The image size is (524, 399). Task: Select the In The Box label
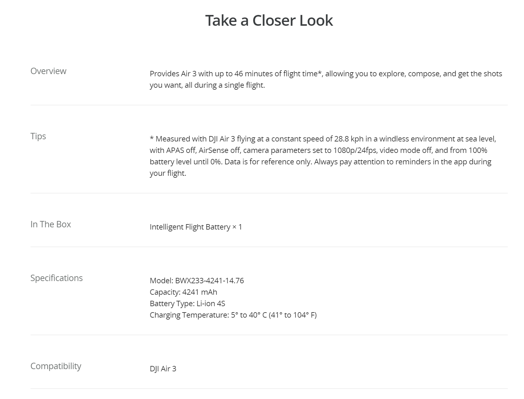51,224
